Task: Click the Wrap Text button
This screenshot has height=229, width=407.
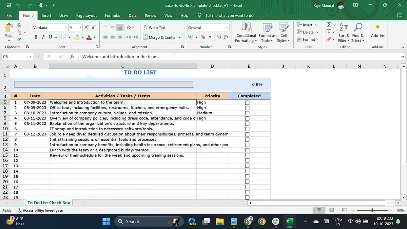Action: tap(154, 28)
